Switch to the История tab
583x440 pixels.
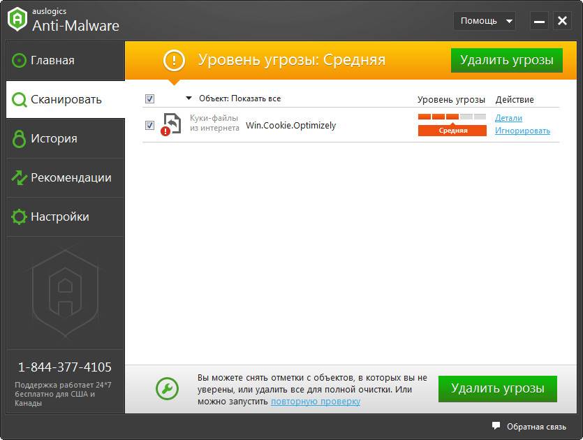[x=66, y=139]
